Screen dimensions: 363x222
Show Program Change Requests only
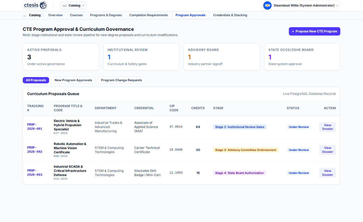click(121, 80)
